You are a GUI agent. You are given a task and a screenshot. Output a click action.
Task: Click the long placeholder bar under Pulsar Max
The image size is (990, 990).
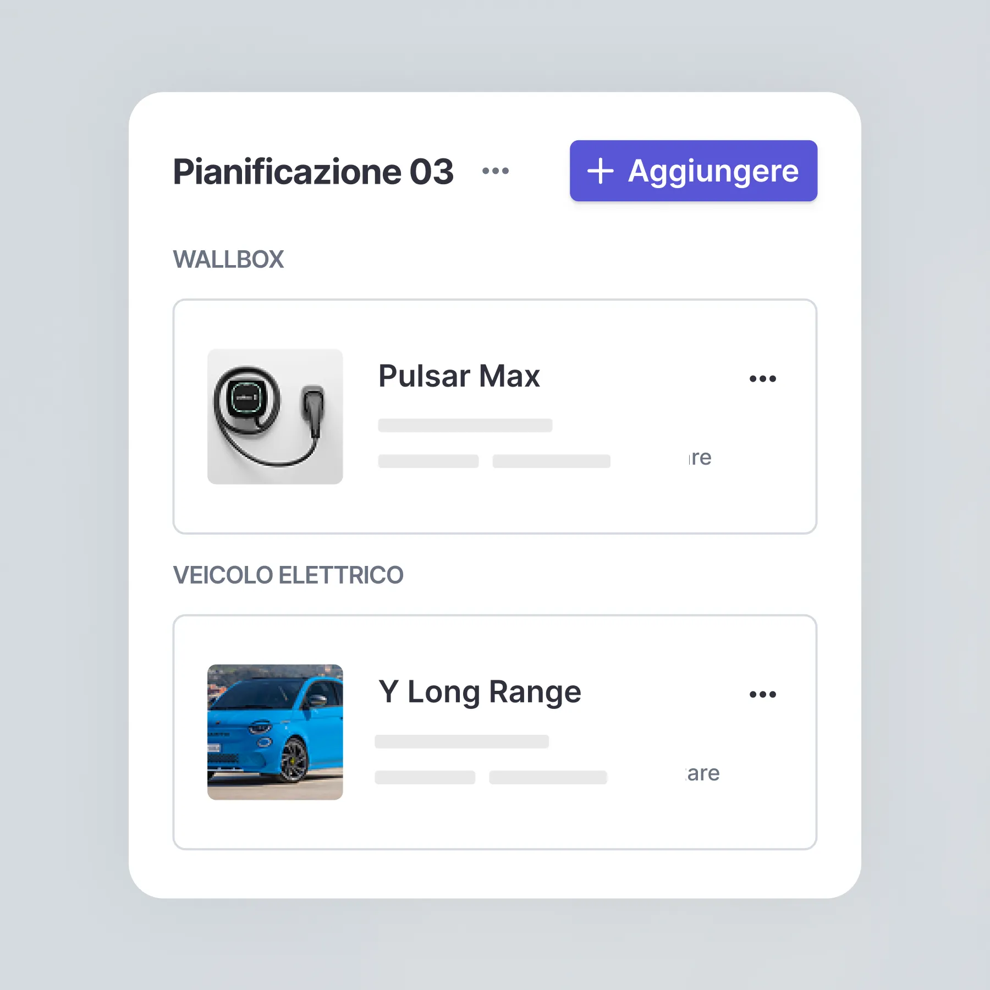465,425
